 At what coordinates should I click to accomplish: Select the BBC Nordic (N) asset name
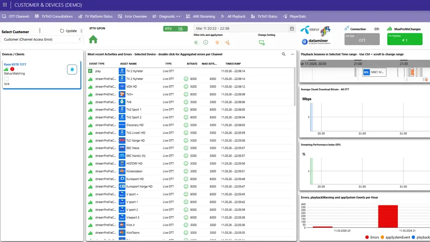pyautogui.click(x=136, y=156)
